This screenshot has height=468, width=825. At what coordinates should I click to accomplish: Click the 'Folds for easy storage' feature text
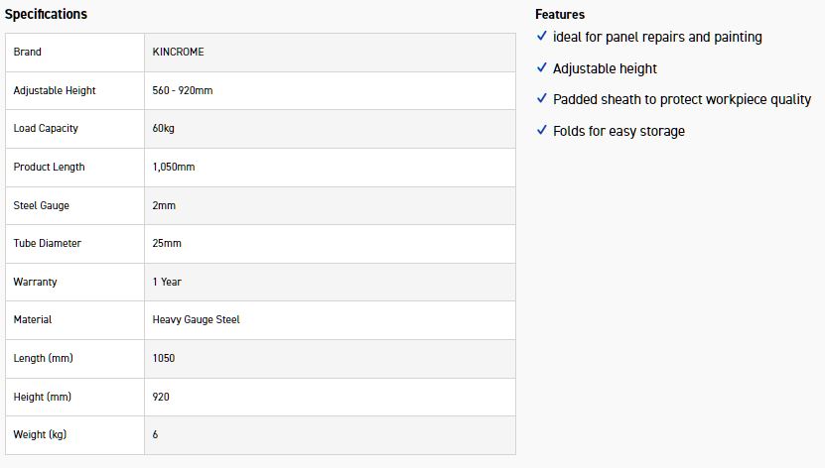tap(619, 131)
